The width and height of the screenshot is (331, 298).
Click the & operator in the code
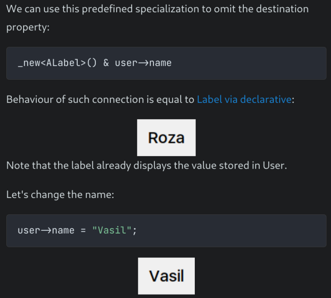click(106, 63)
